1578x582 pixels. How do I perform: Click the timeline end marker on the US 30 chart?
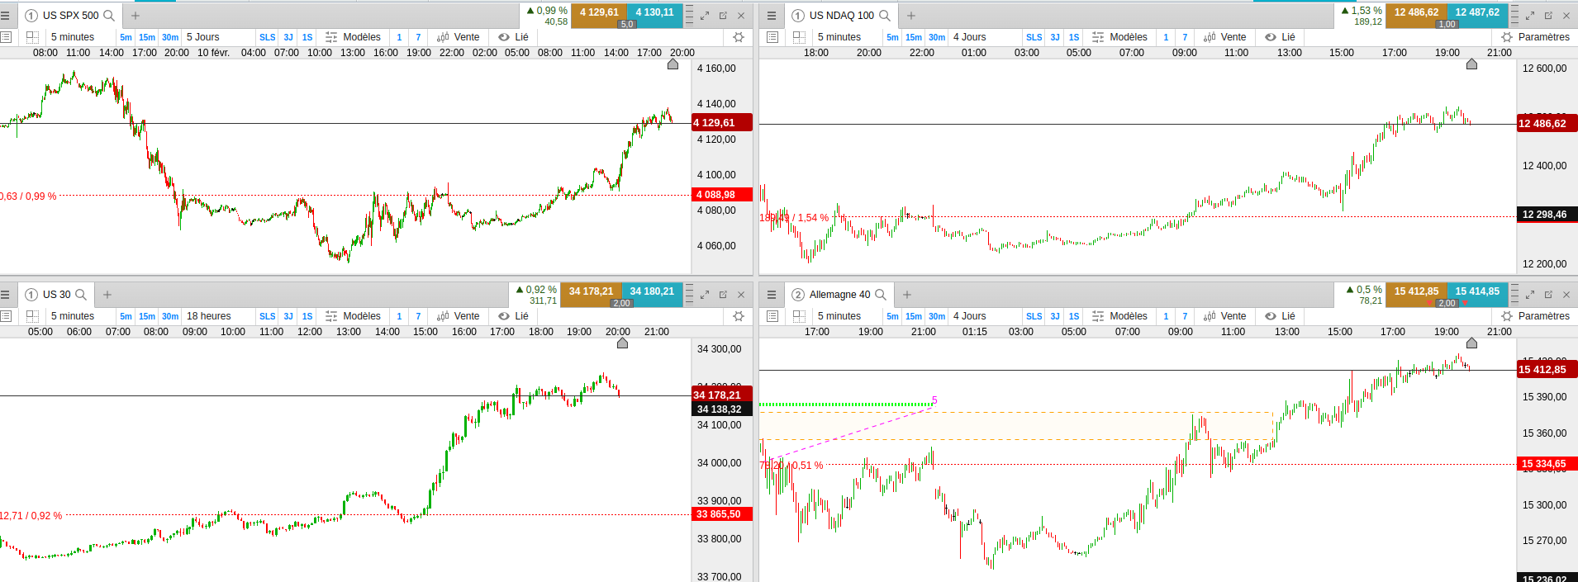pyautogui.click(x=623, y=343)
